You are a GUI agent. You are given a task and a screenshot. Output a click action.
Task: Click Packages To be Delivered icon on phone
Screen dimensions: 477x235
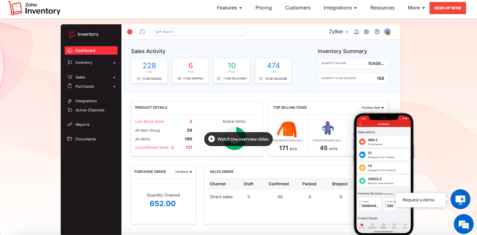362,168
